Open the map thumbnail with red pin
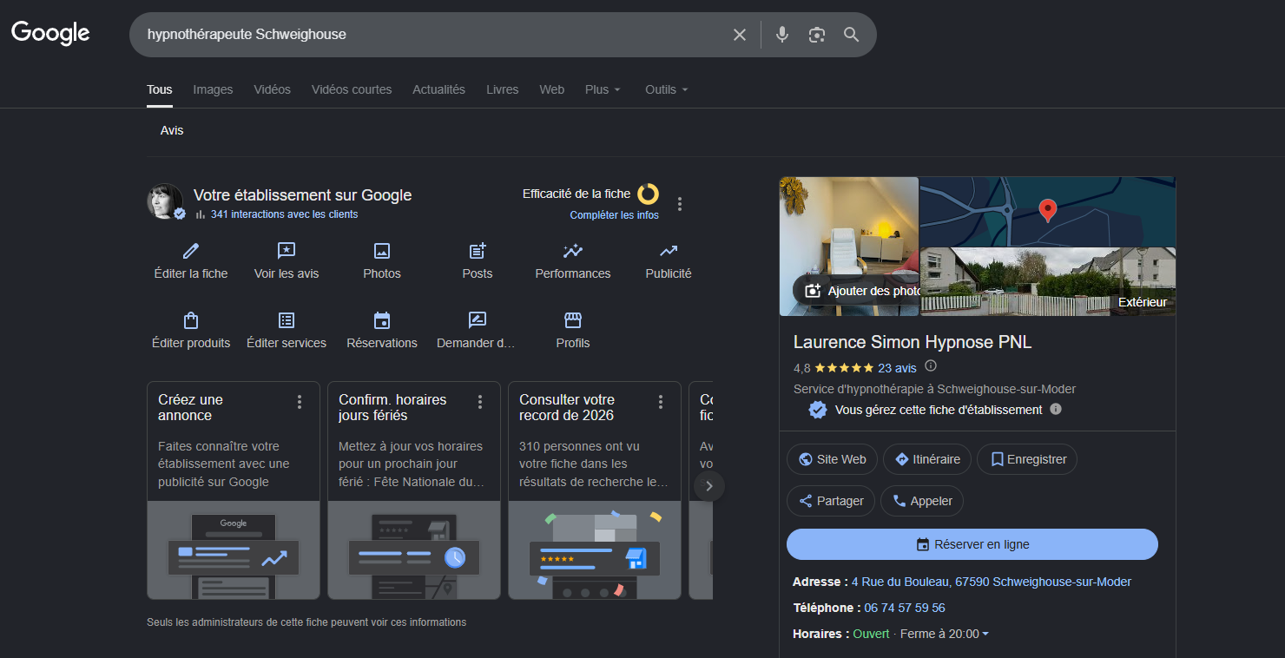1285x658 pixels. [1047, 212]
